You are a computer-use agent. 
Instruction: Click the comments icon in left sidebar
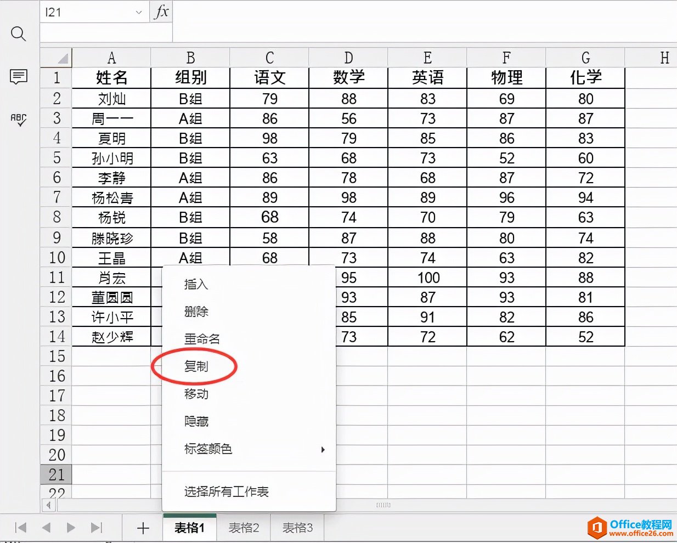click(18, 77)
